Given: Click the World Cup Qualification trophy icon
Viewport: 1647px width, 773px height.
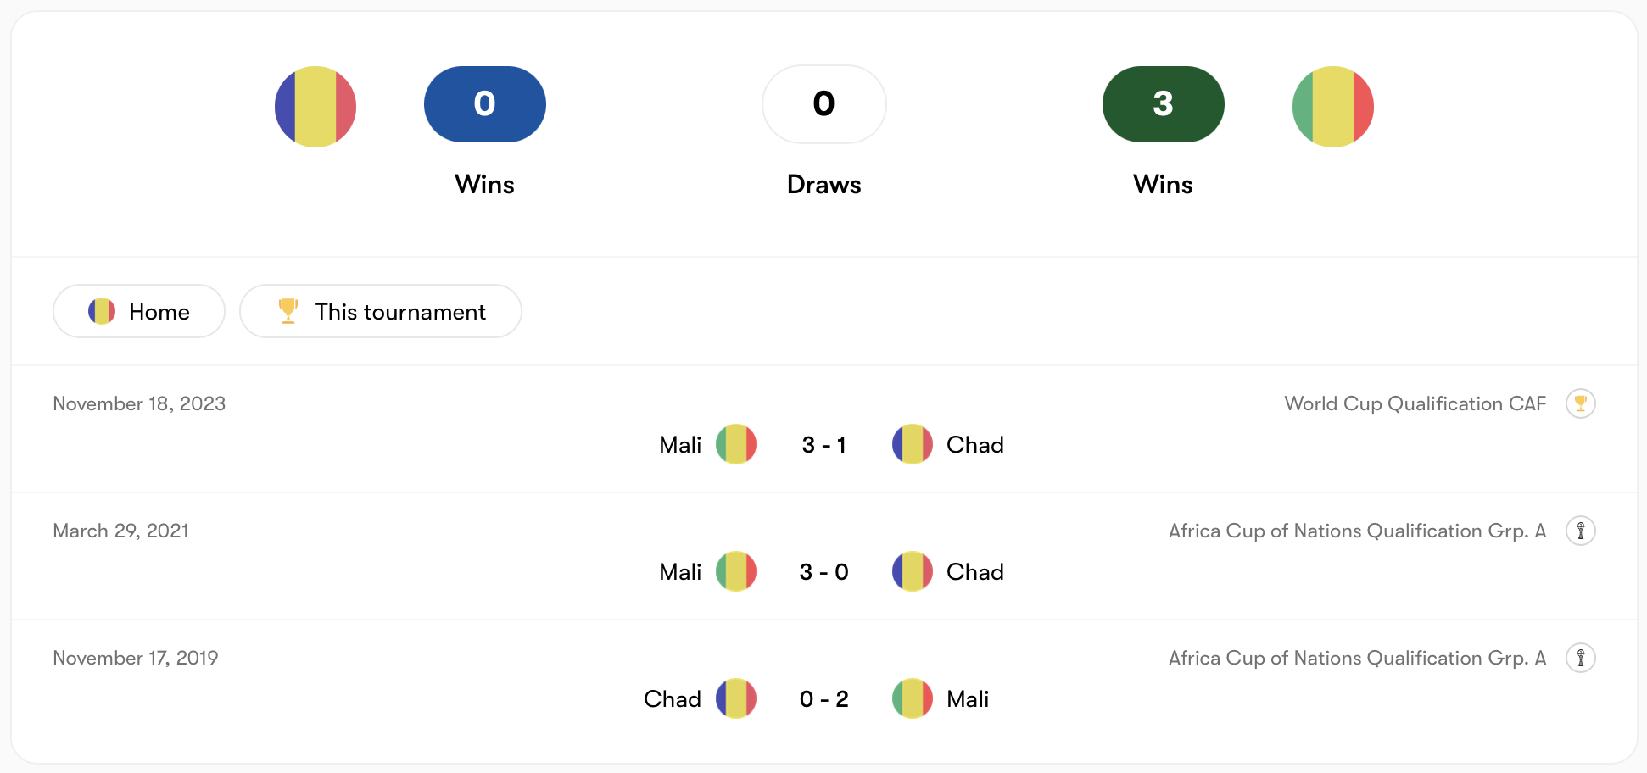Looking at the screenshot, I should [1580, 403].
